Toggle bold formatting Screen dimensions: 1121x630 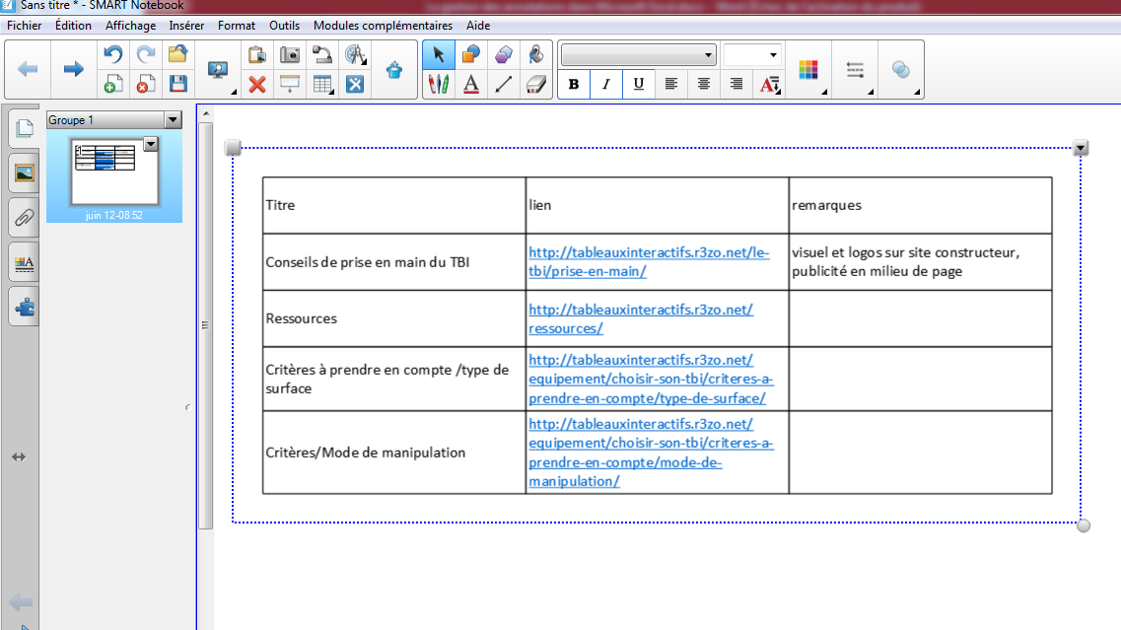click(x=574, y=85)
